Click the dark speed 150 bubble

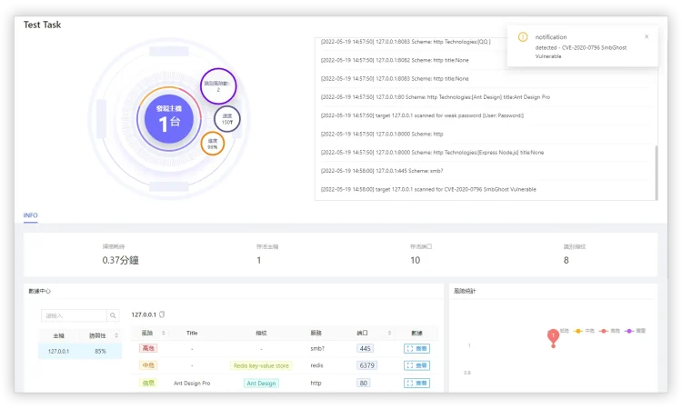pyautogui.click(x=227, y=119)
